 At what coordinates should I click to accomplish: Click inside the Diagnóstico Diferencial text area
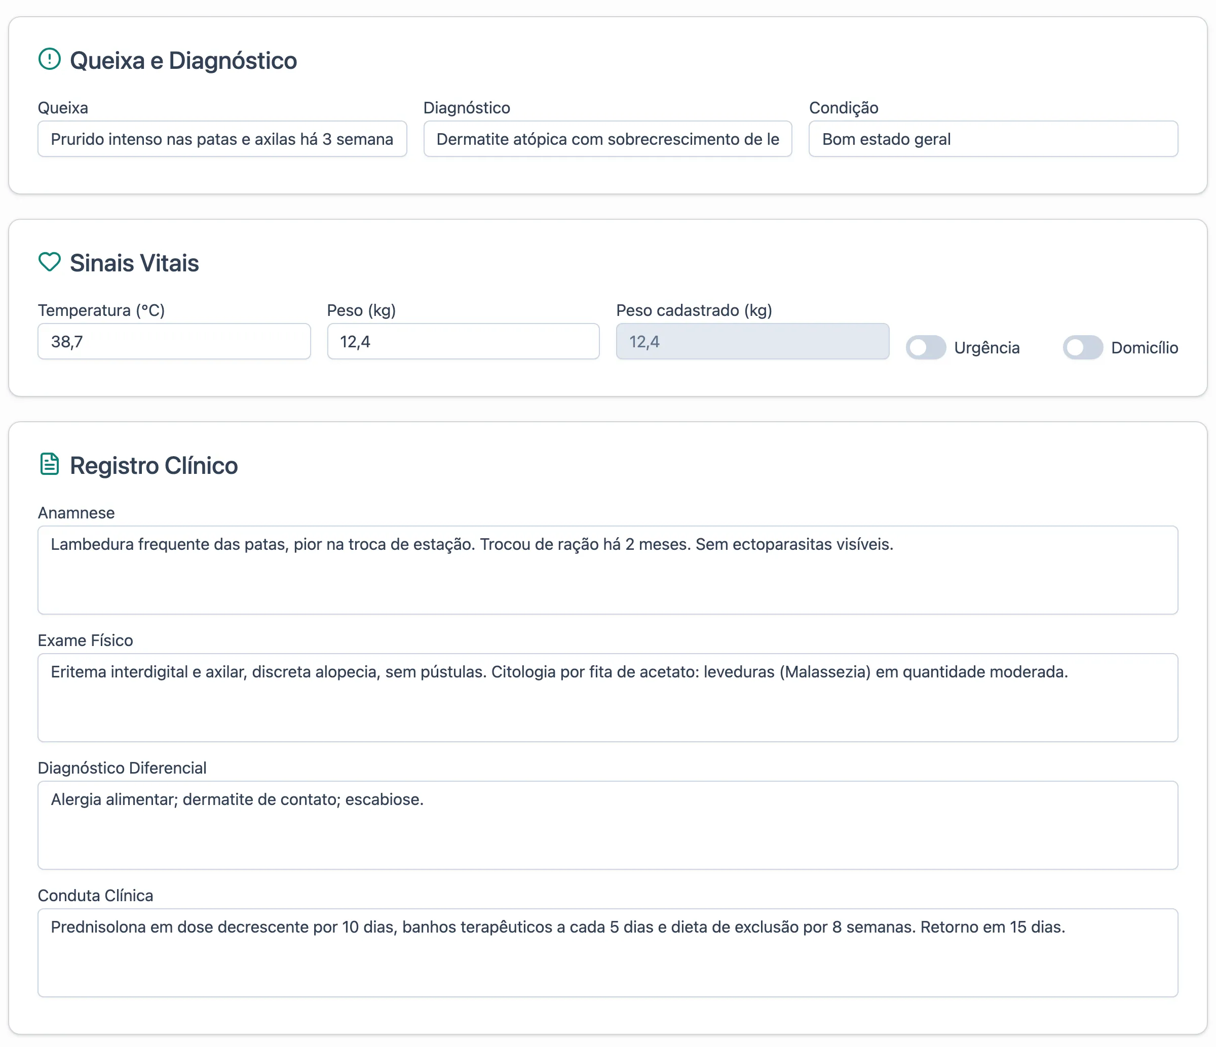[x=607, y=825]
